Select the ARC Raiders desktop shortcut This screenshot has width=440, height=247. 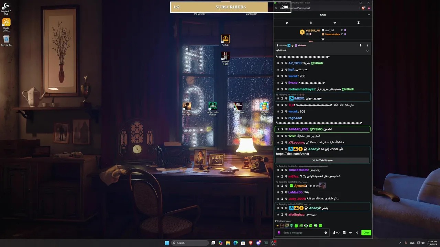[238, 108]
